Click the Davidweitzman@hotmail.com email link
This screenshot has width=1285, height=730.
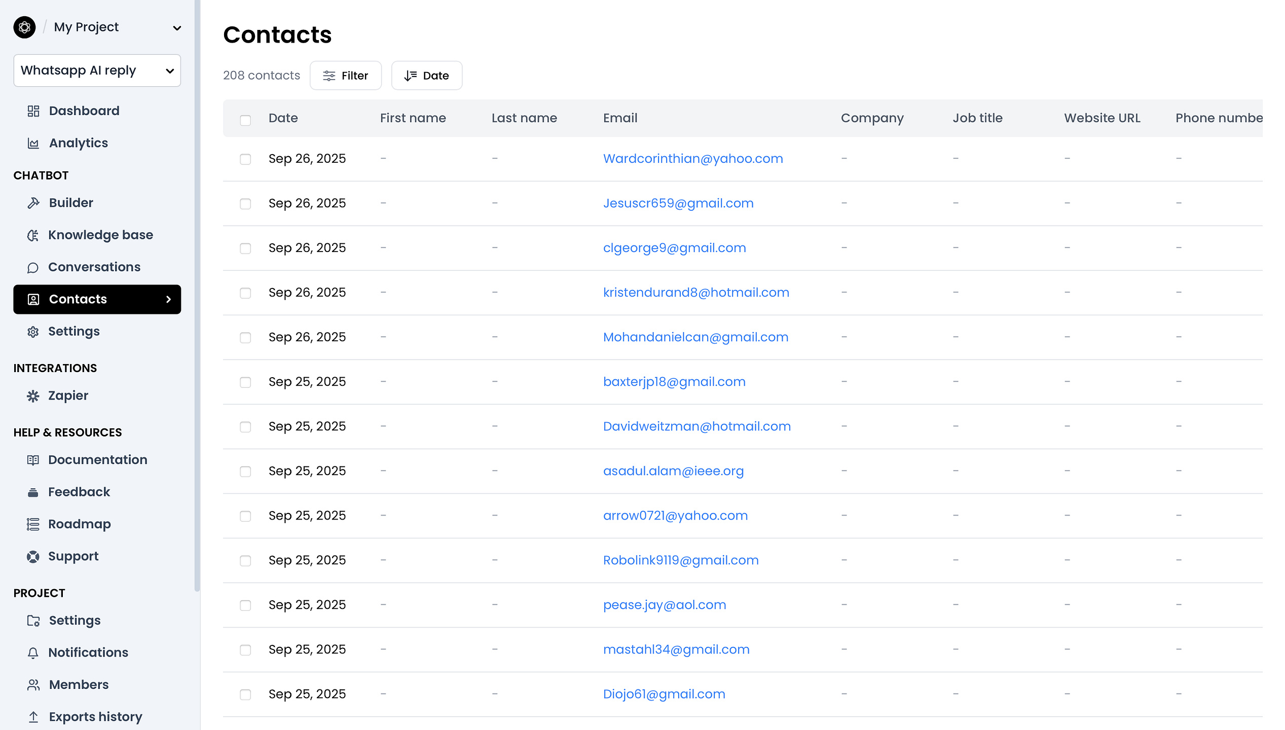pos(697,426)
